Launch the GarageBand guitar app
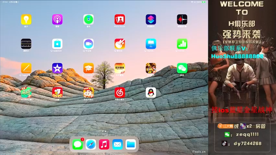 (120, 44)
